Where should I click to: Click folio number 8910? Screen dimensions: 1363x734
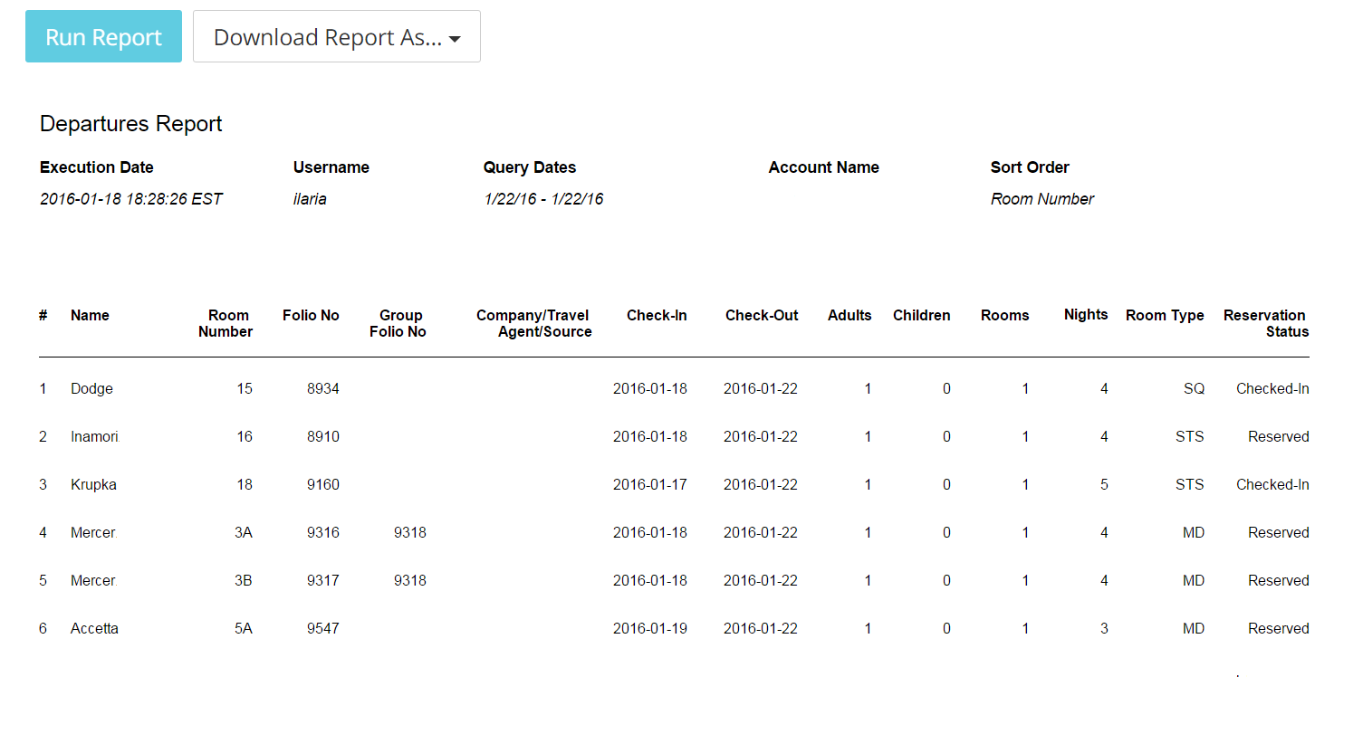click(x=323, y=437)
